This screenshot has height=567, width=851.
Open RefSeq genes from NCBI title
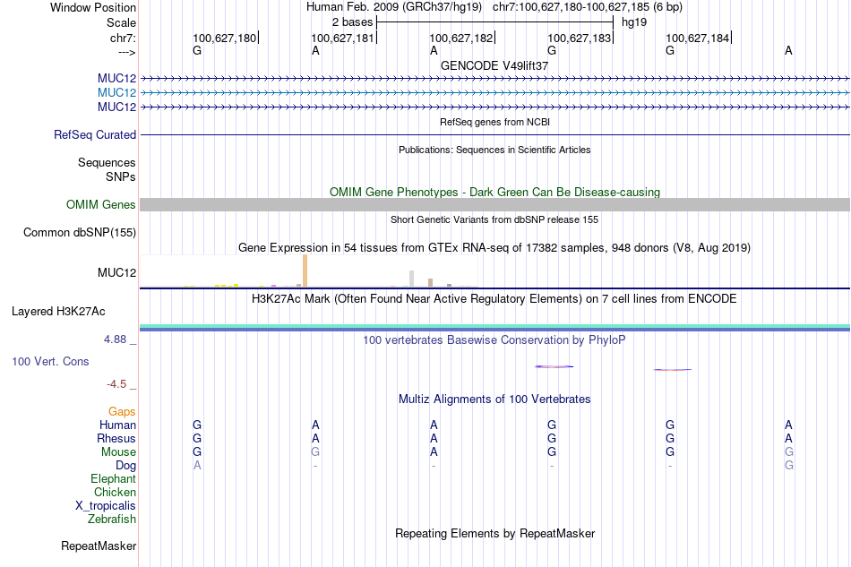(x=494, y=122)
